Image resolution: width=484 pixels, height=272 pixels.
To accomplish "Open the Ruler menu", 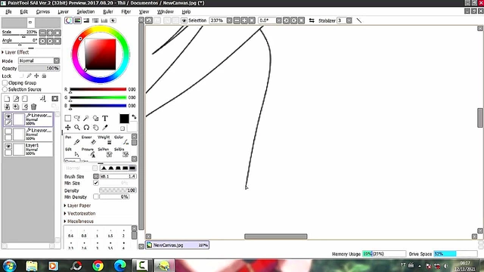I will click(108, 12).
